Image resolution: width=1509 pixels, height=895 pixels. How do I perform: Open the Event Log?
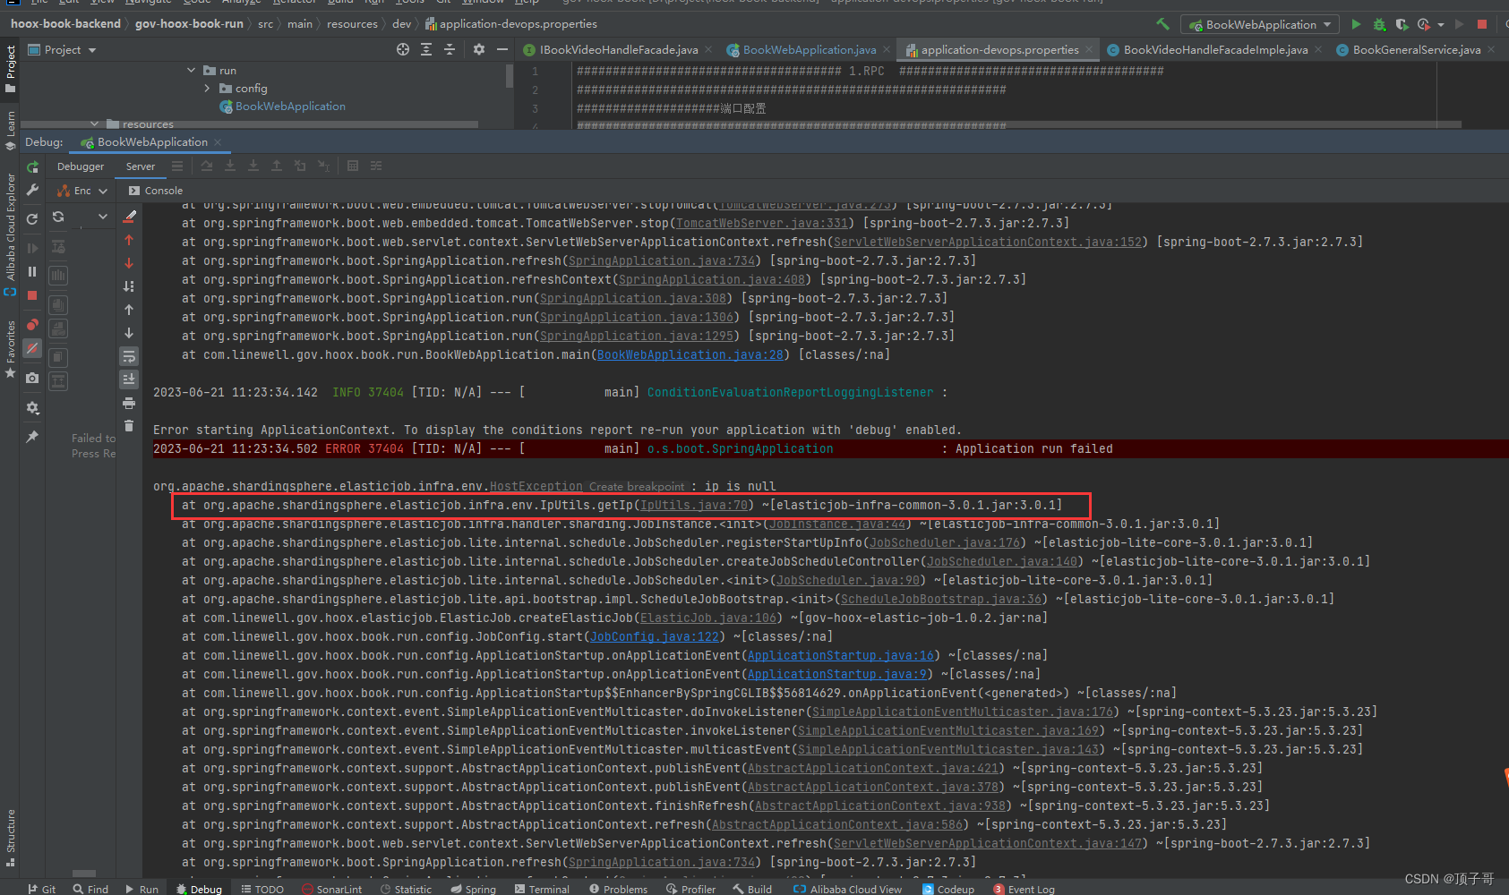click(x=1024, y=889)
